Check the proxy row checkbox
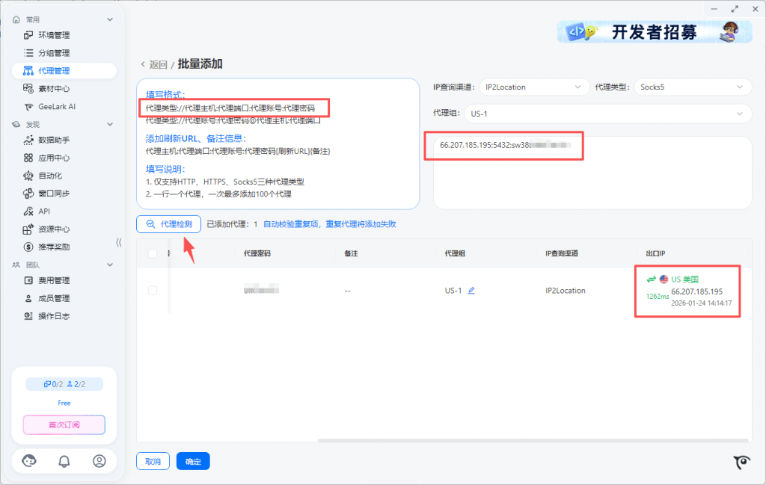 click(x=153, y=291)
